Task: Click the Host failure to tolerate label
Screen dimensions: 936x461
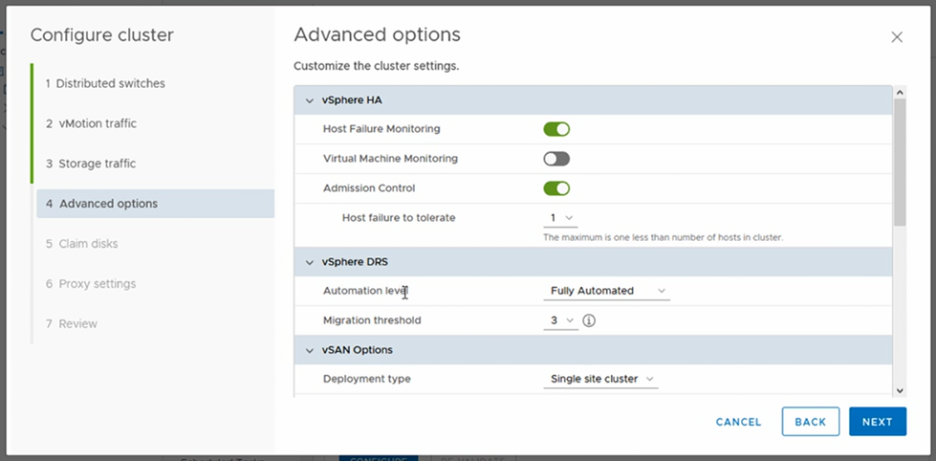Action: pyautogui.click(x=399, y=218)
